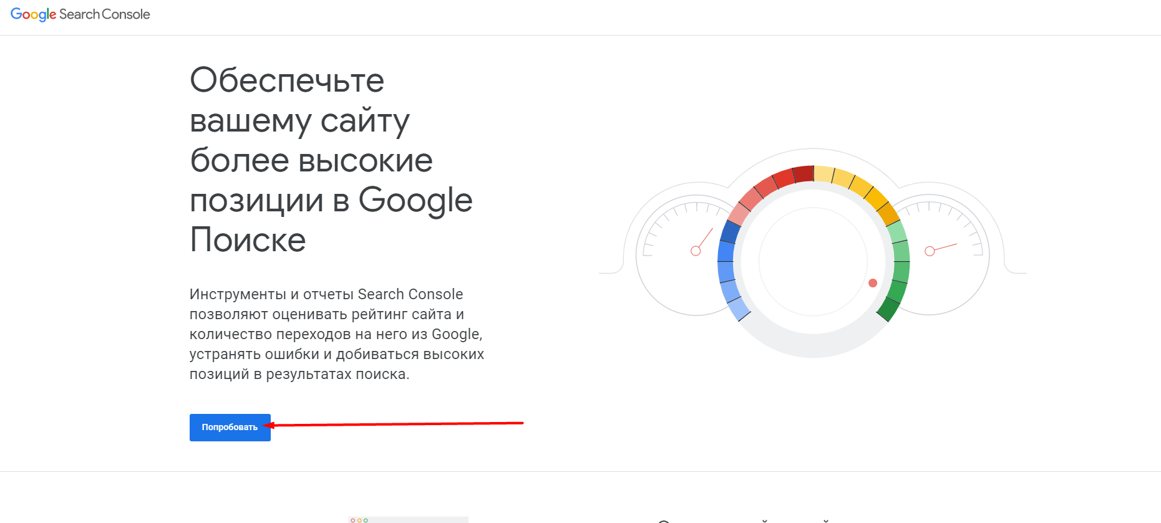Viewport: 1161px width, 523px height.
Task: Click the left speedometer's needle hub circle
Action: [x=696, y=251]
